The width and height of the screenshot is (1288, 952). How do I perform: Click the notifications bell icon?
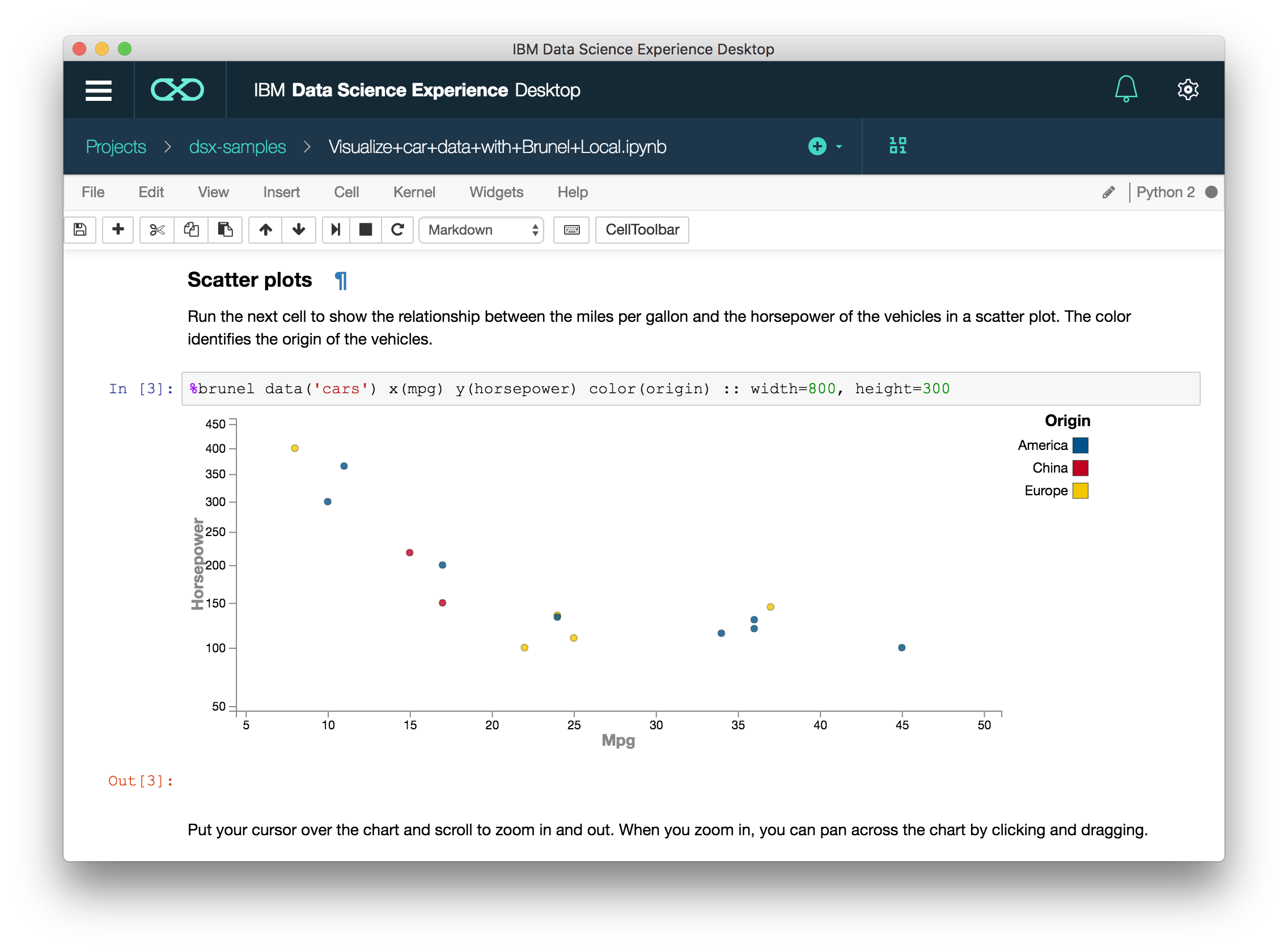click(1125, 90)
